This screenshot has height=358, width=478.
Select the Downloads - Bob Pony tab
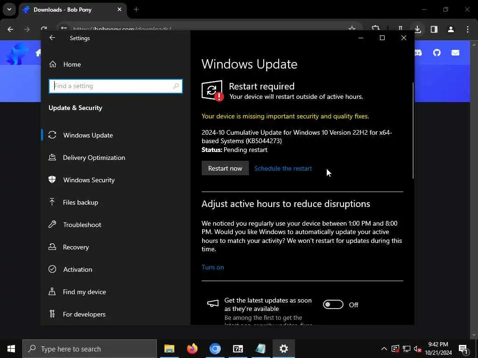pyautogui.click(x=72, y=10)
